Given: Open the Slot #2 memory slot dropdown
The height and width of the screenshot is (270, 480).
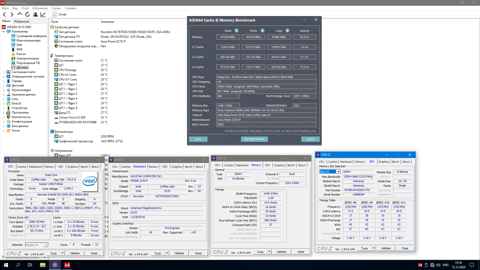Looking at the screenshot, I should pos(338,172).
